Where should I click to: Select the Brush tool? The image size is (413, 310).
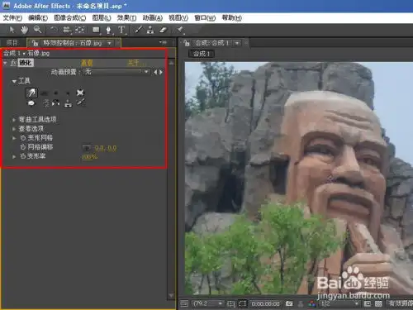pyautogui.click(x=138, y=30)
